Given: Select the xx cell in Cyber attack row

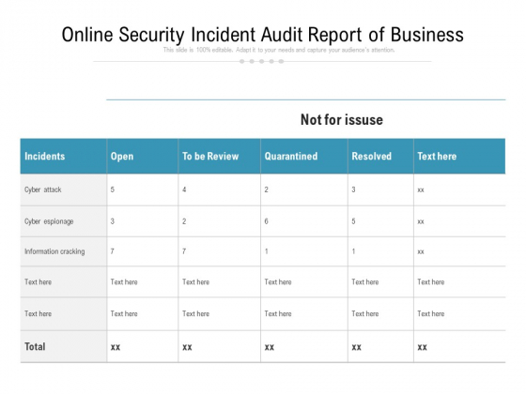Looking at the screenshot, I should tap(421, 189).
